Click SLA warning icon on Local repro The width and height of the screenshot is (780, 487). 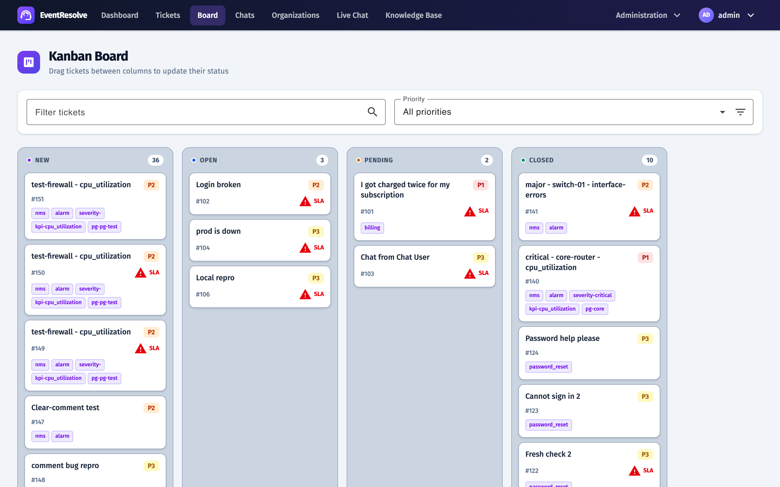coord(305,294)
